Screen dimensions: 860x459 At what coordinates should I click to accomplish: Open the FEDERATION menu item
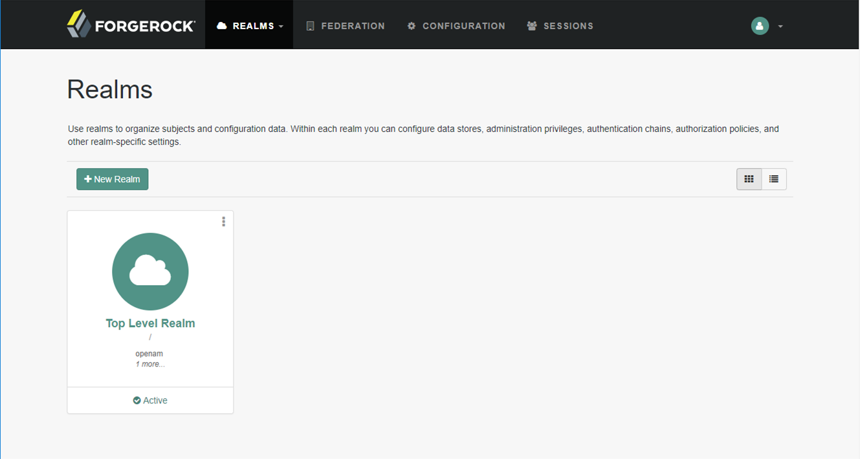point(346,26)
